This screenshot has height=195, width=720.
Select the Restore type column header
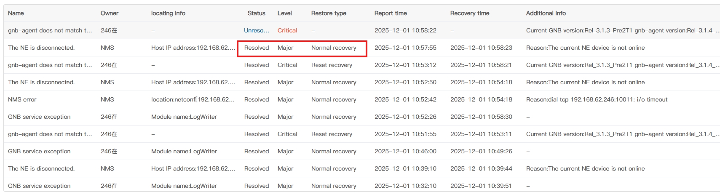click(x=329, y=13)
